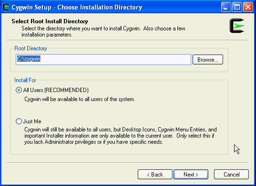Go to previous step with Back

(x=155, y=175)
